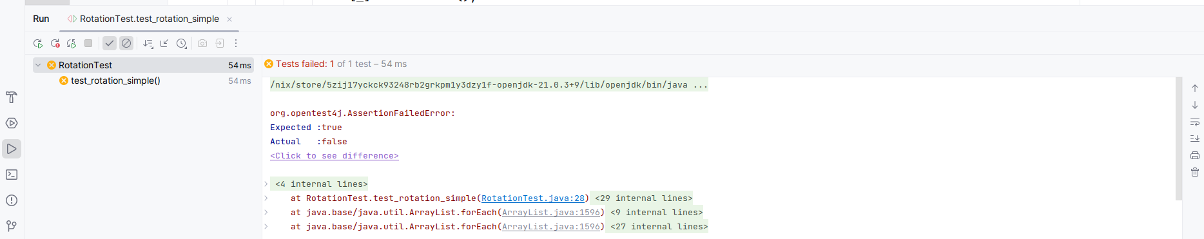The width and height of the screenshot is (1204, 239).
Task: Open RotationTest.java:28 stack trace link
Action: coord(533,198)
